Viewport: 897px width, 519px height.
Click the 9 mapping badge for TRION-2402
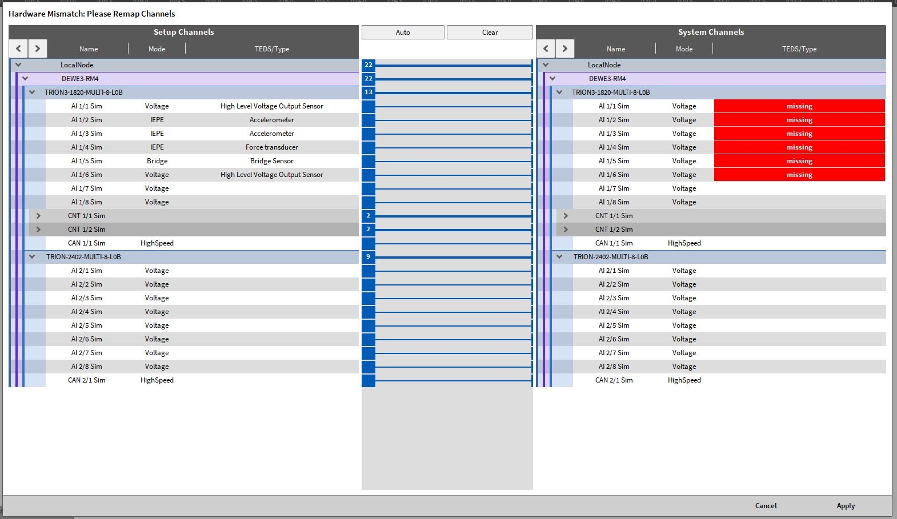[x=369, y=257]
